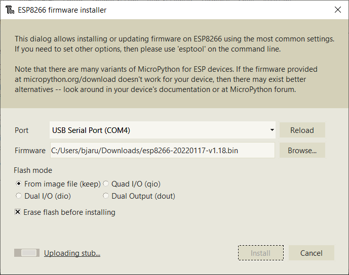349x275 pixels.
Task: Select the Quad I/O (qio) flash mode
Action: 106,184
